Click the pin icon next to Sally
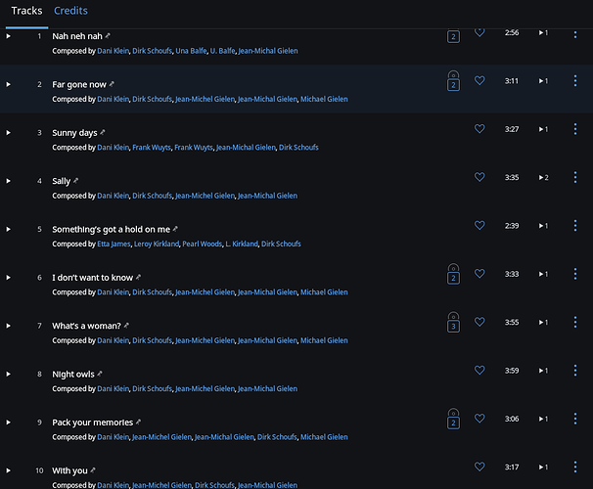 coord(75,181)
